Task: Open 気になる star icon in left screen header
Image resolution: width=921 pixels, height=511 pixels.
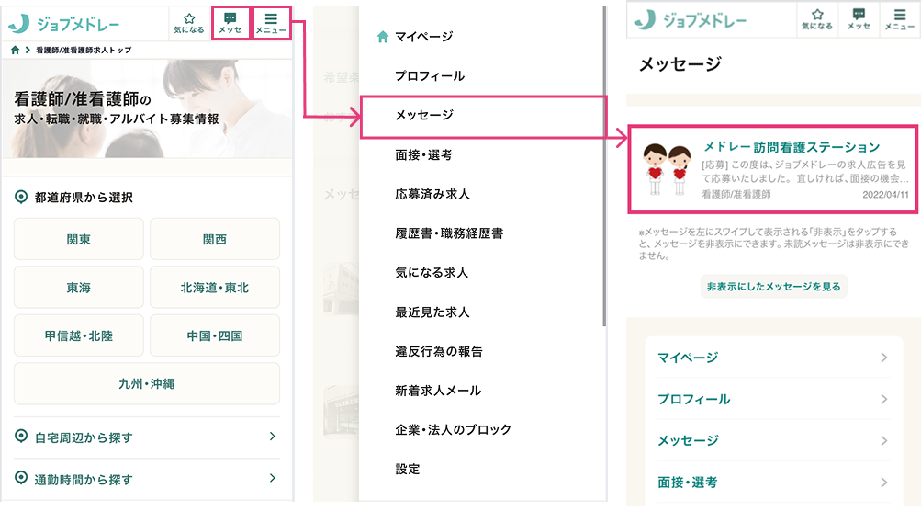Action: [x=189, y=24]
